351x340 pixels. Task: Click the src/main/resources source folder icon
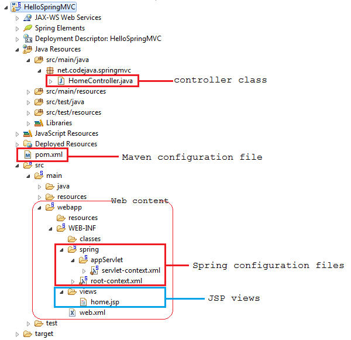click(39, 91)
